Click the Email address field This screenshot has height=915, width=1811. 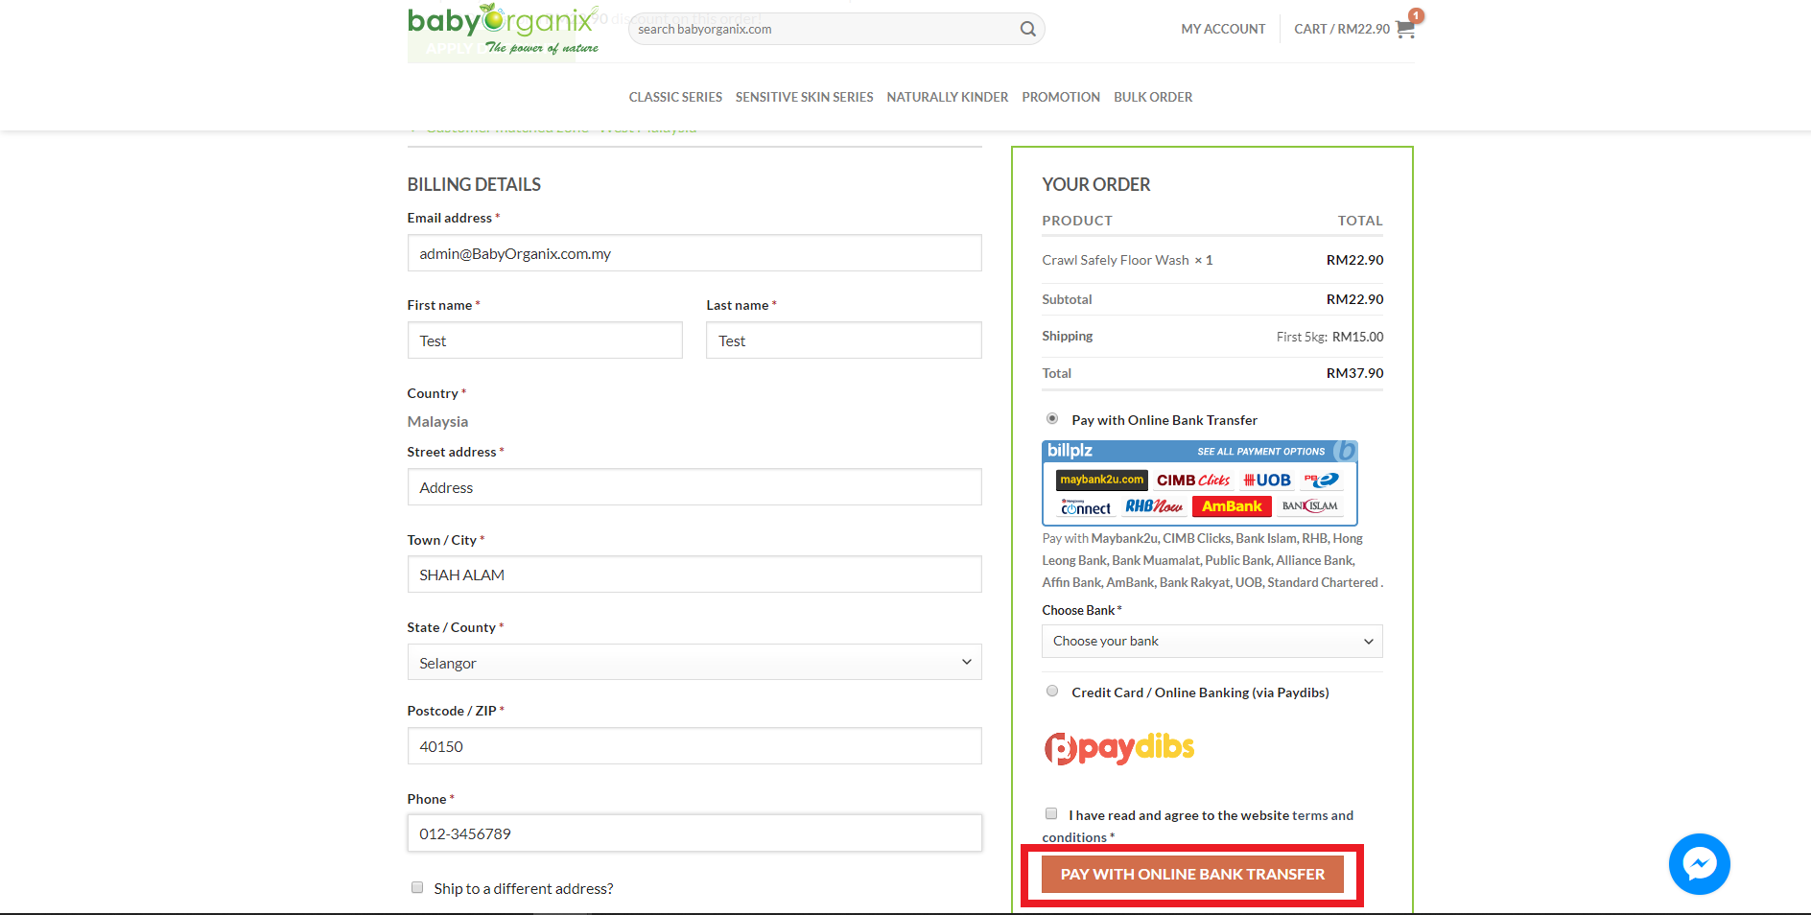tap(694, 253)
